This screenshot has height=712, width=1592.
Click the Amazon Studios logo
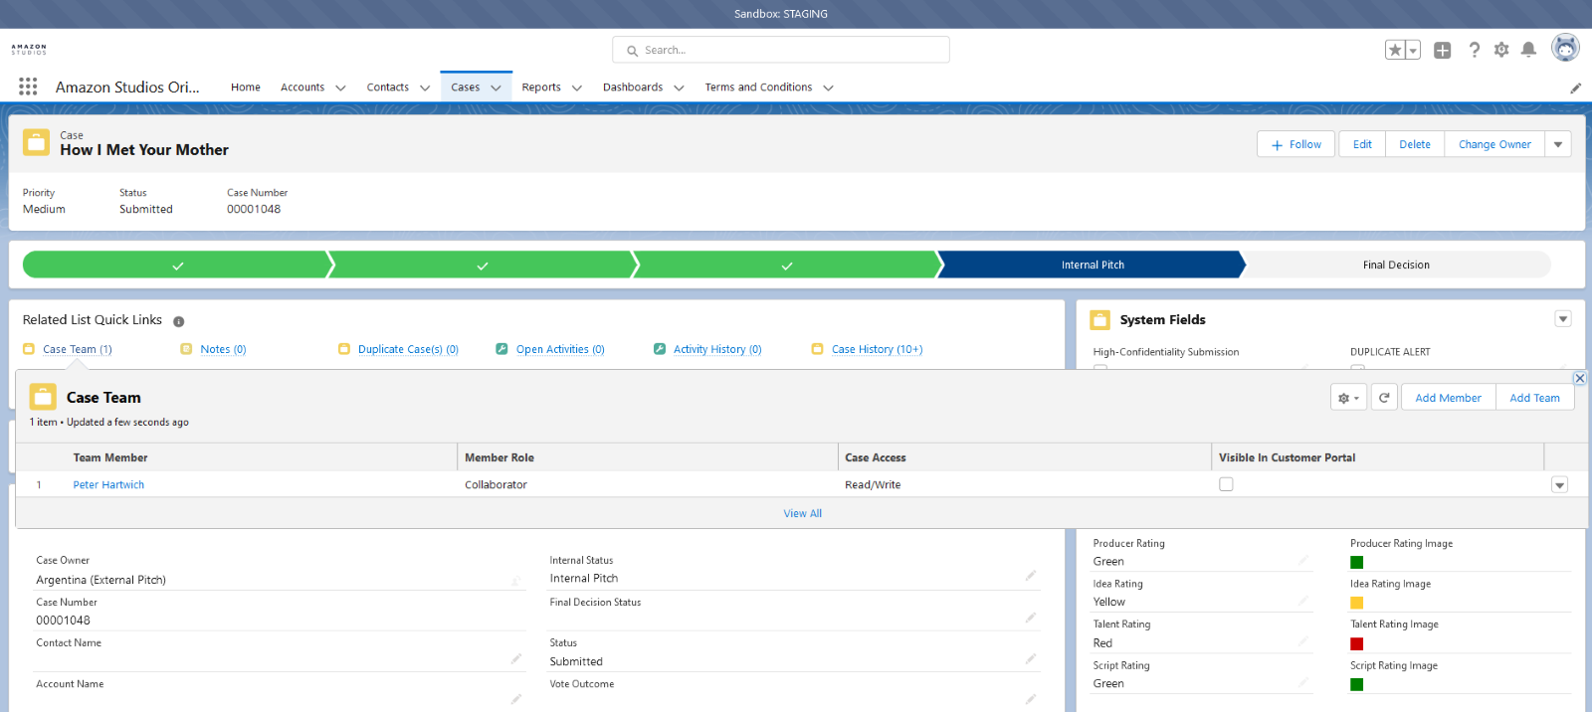coord(29,50)
